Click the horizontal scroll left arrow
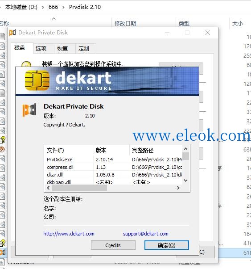The image size is (251, 269). coord(48,188)
